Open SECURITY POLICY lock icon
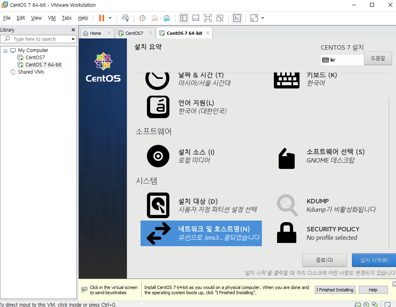The width and height of the screenshot is (396, 307). (x=287, y=233)
